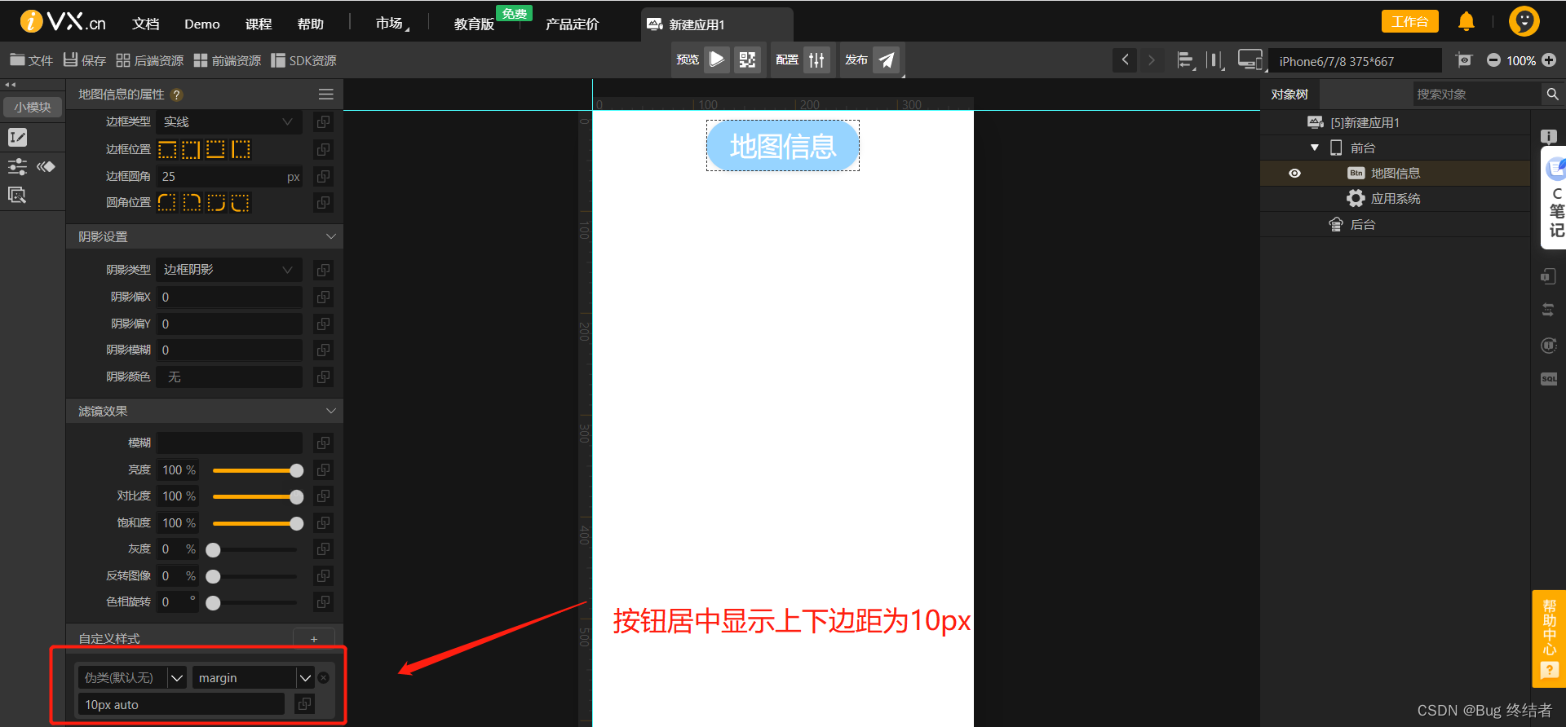Open the 帮助 menu item
Screen dimensions: 1566x727
(x=311, y=24)
